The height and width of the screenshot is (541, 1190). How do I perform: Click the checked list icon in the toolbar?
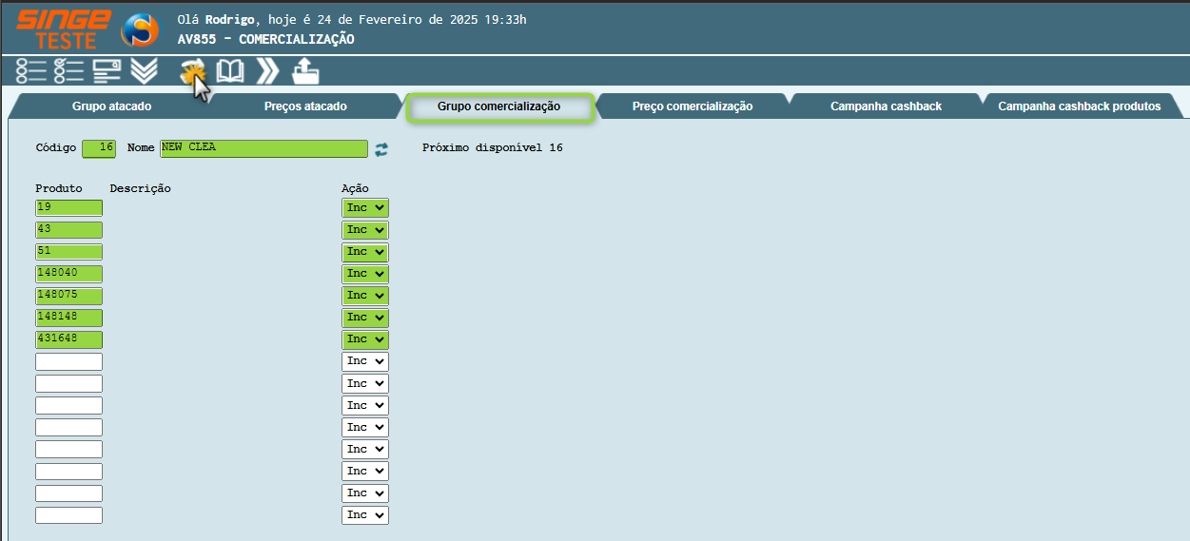[x=68, y=71]
